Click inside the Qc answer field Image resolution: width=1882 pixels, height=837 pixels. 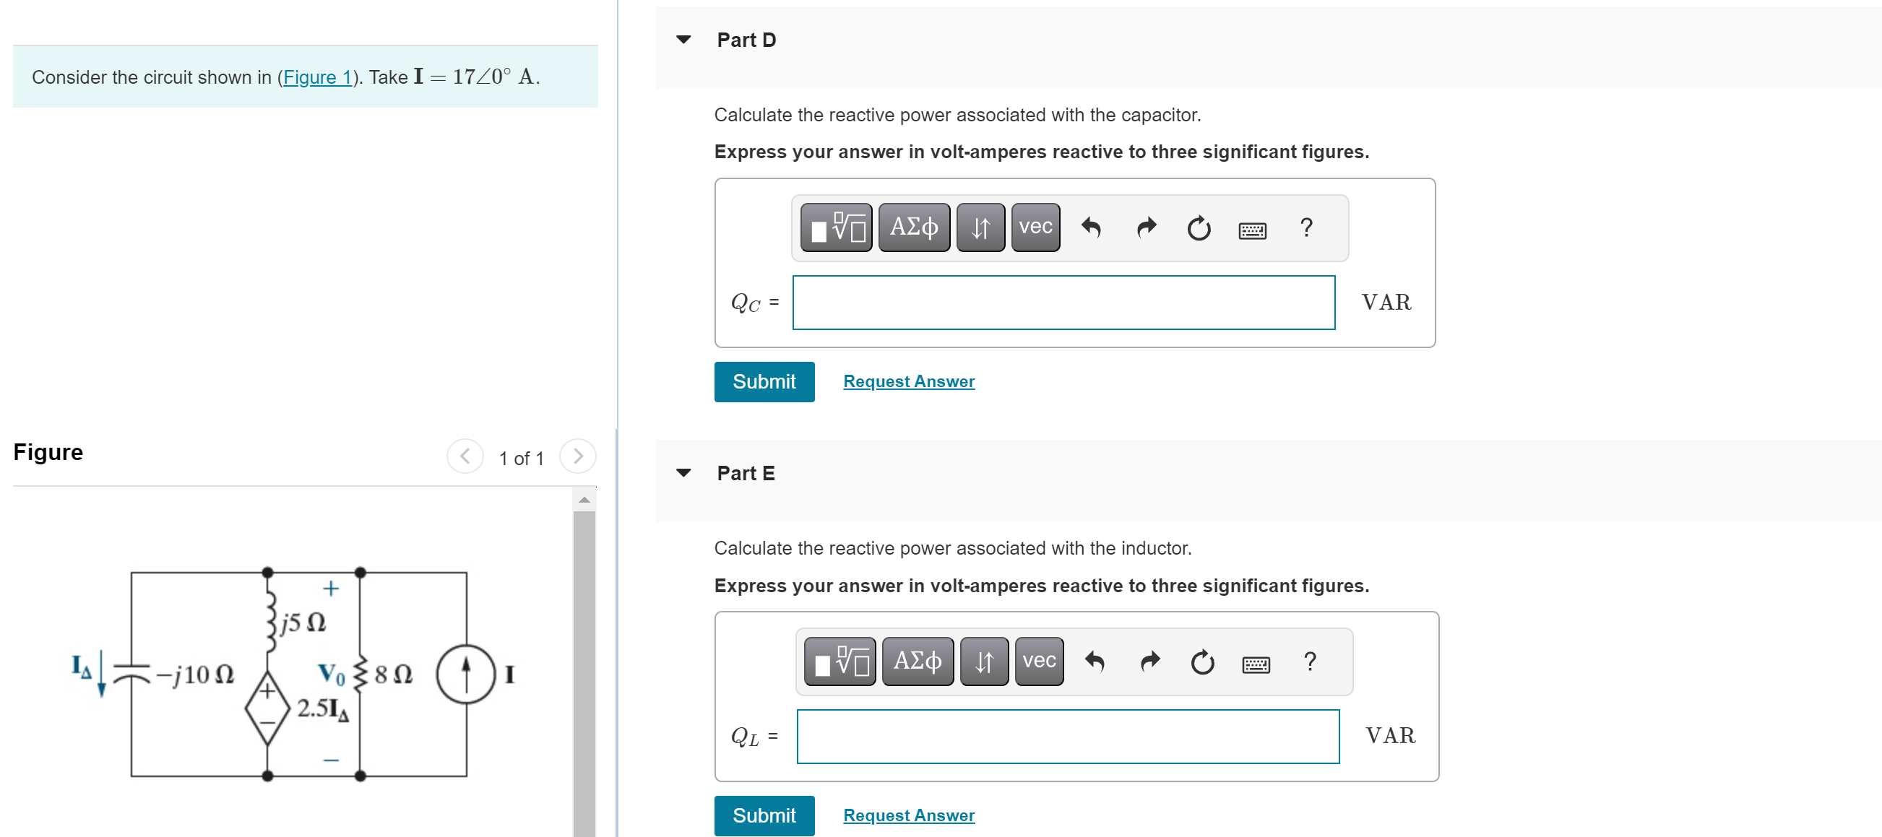(x=1061, y=302)
